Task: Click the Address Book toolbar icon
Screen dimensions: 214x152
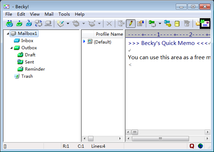Action: [x=141, y=24]
